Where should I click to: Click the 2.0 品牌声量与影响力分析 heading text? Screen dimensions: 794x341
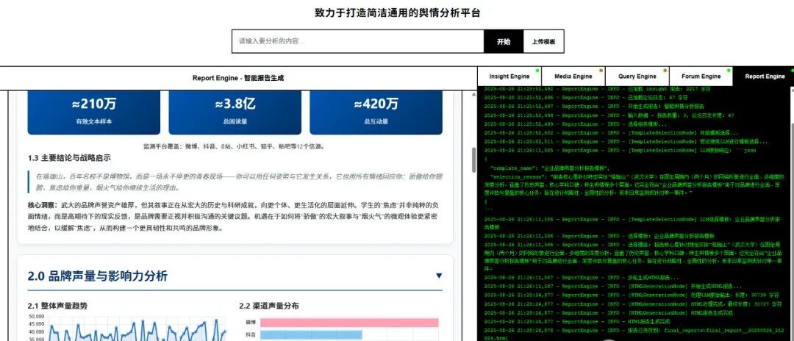click(98, 276)
